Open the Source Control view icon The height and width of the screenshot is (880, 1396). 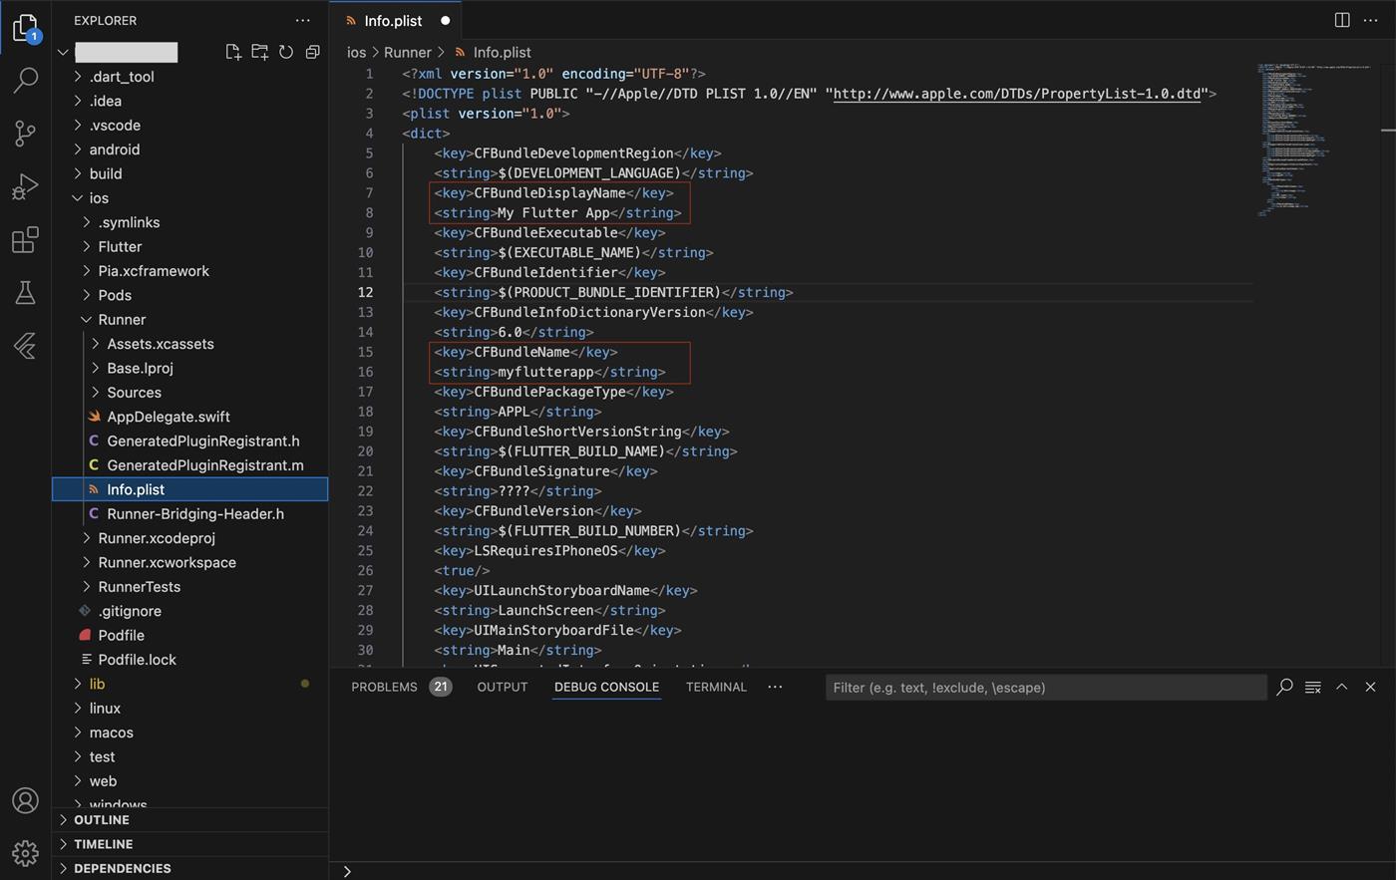26,133
